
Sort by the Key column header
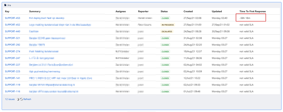click(x=7, y=11)
